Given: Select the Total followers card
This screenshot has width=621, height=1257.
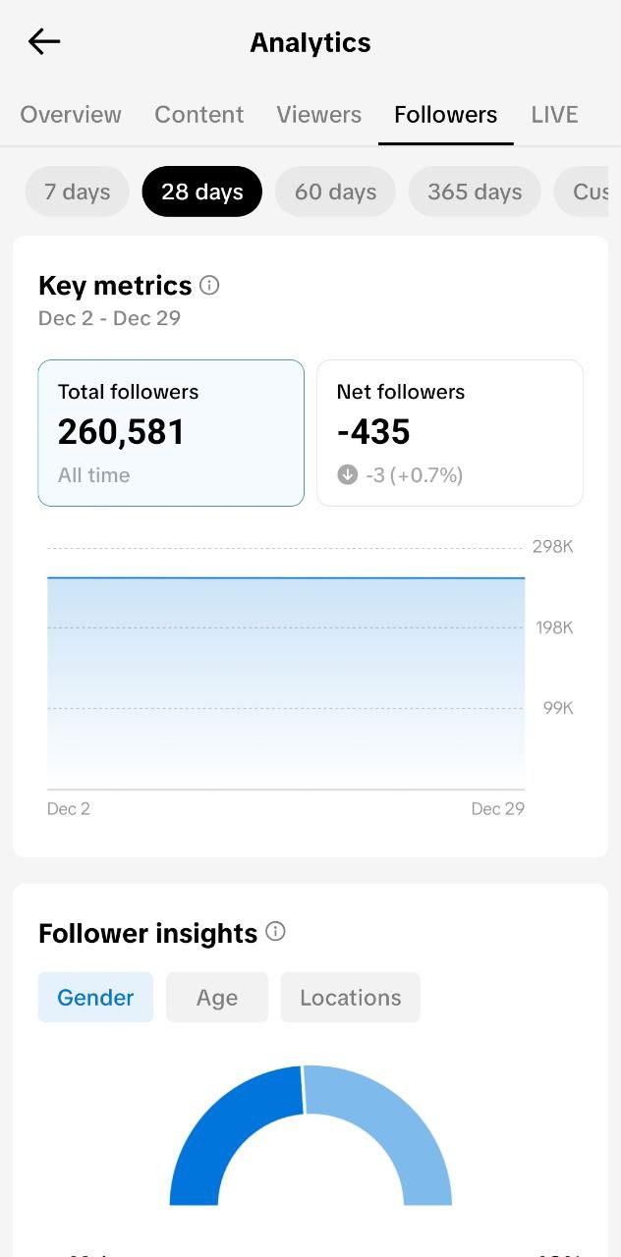Looking at the screenshot, I should [171, 433].
